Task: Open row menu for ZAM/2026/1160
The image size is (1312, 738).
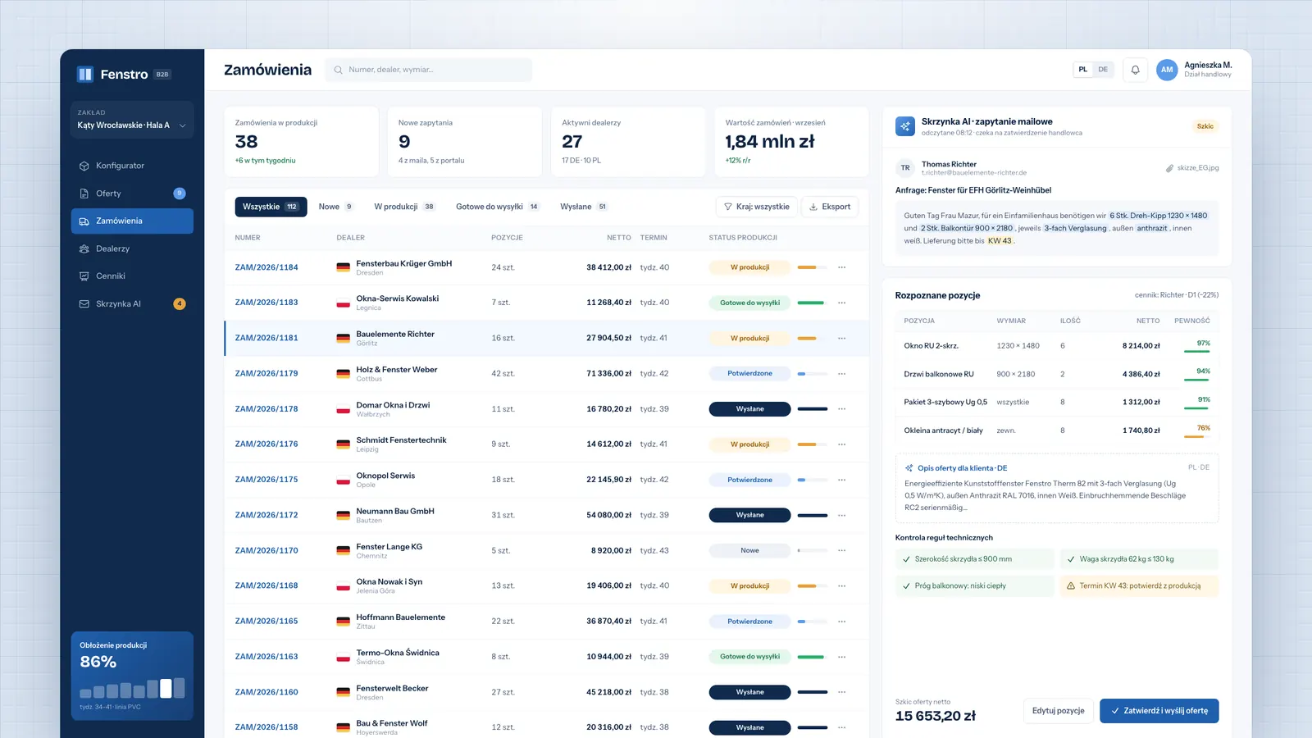Action: 841,692
